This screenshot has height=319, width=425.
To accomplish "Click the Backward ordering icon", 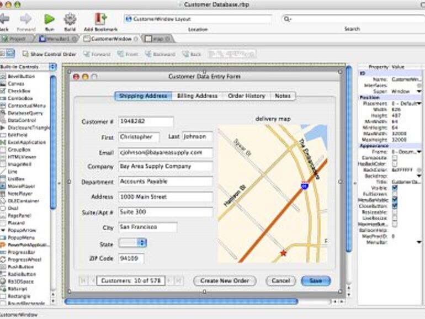I will tap(148, 54).
